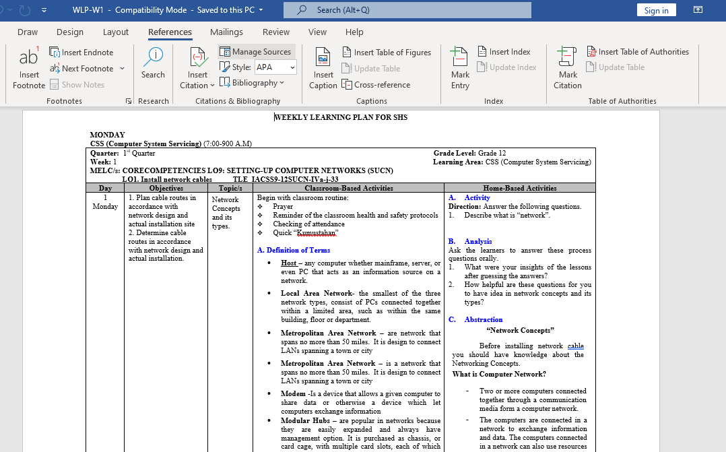Click the misspelled word 'Kumustahan'
Viewport: 726px width, 452px height.
pos(317,233)
